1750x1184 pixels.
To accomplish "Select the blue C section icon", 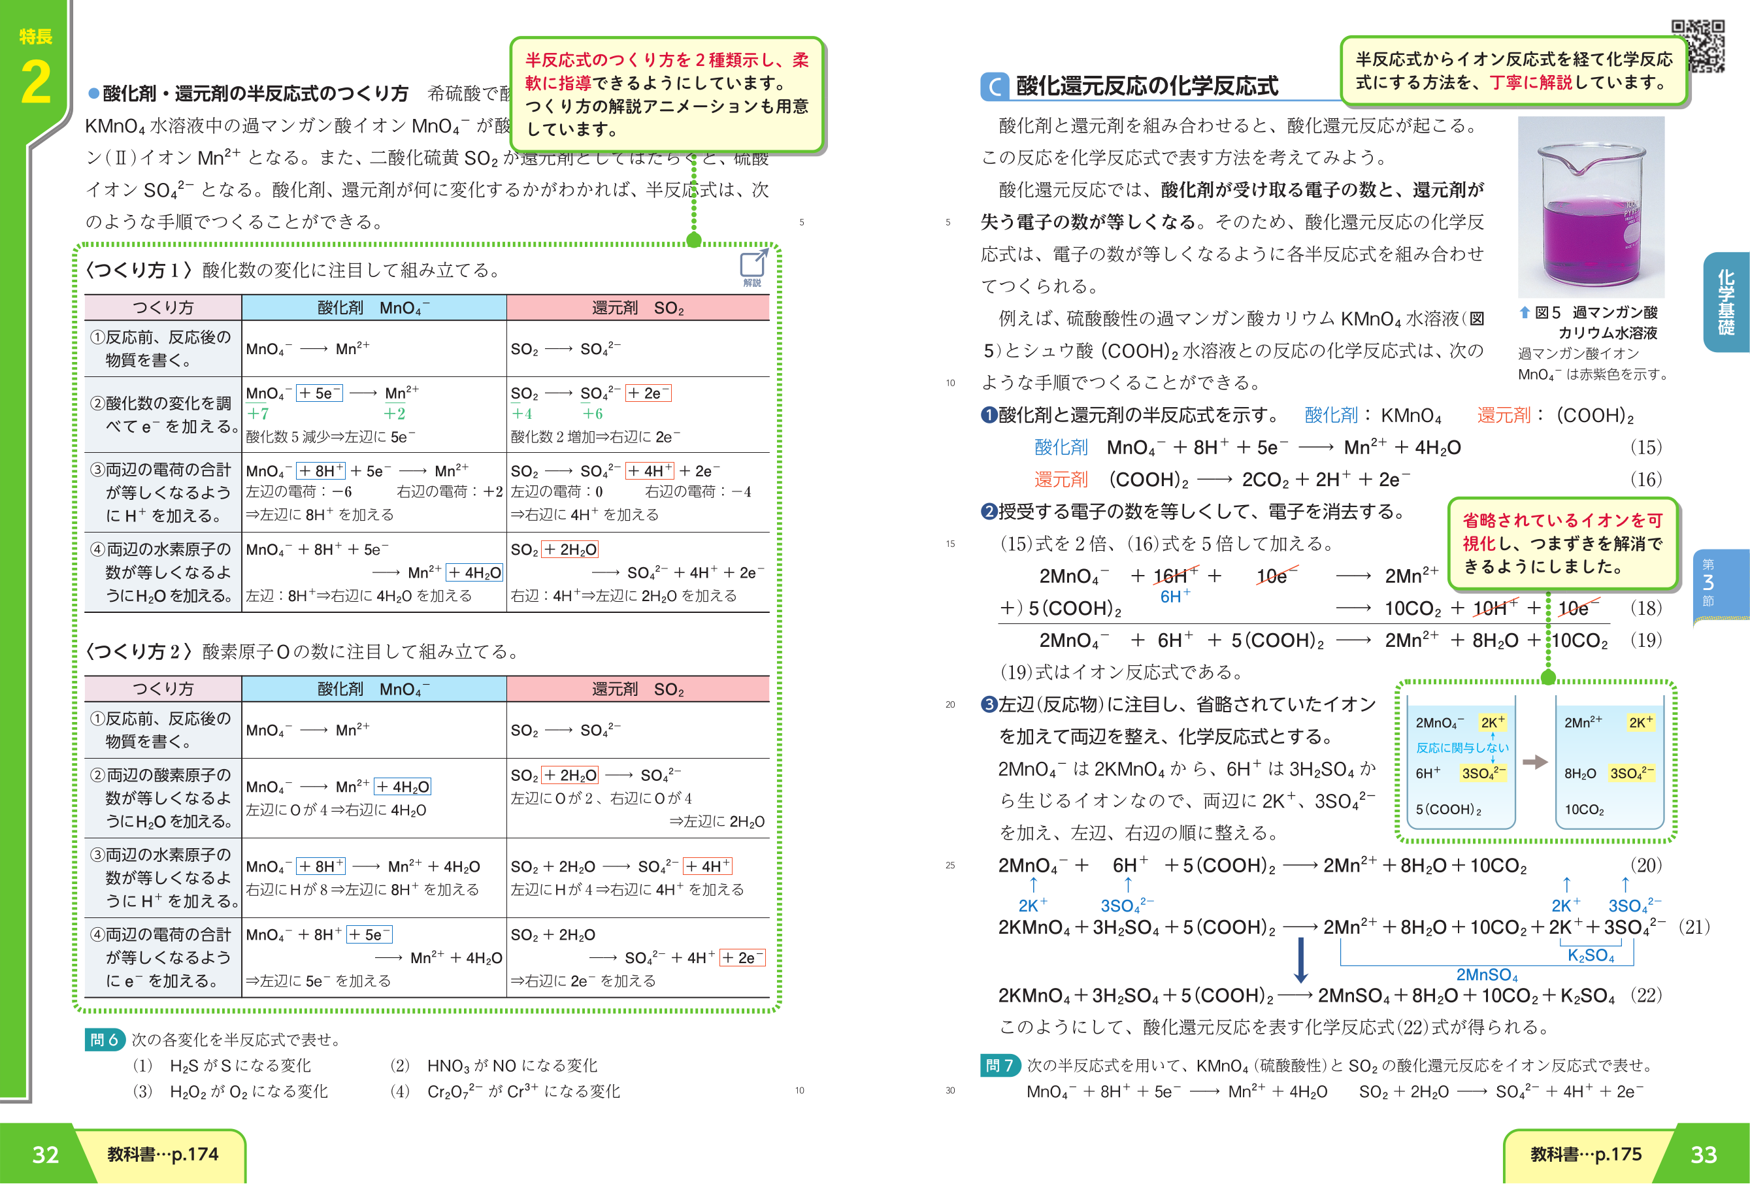I will point(994,87).
